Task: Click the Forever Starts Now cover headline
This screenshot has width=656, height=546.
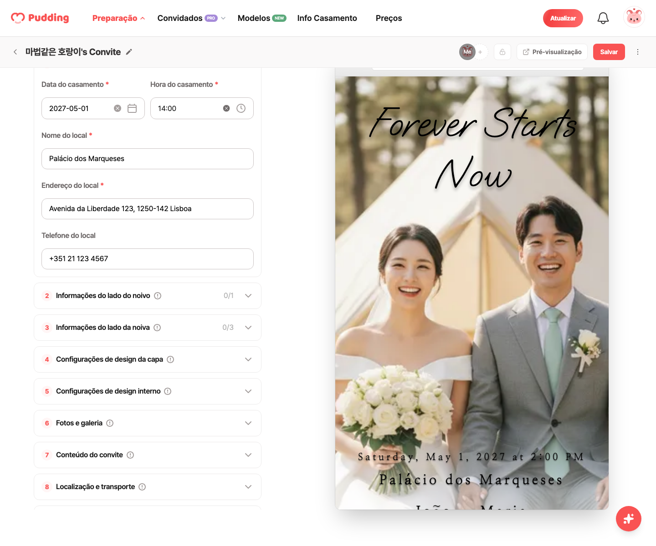Action: pos(473,148)
